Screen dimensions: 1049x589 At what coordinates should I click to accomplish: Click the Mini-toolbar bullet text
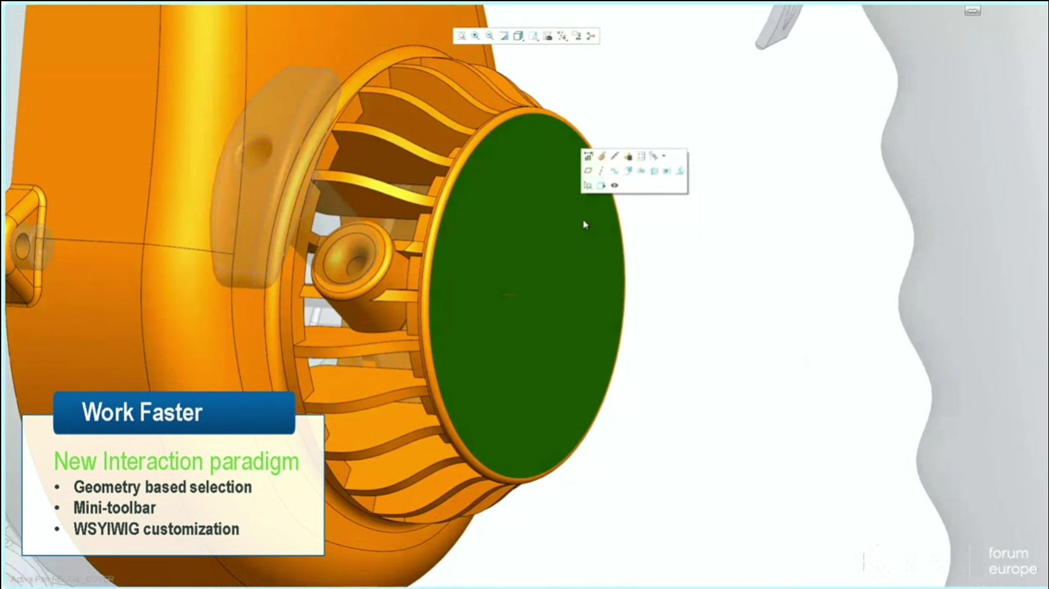114,508
